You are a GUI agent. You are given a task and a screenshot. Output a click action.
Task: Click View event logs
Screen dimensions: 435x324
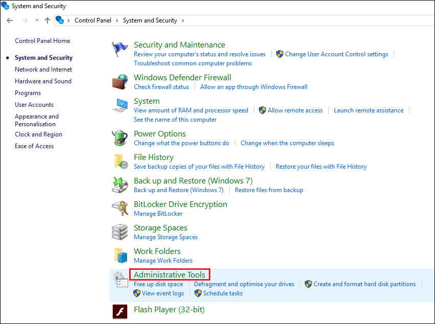163,293
